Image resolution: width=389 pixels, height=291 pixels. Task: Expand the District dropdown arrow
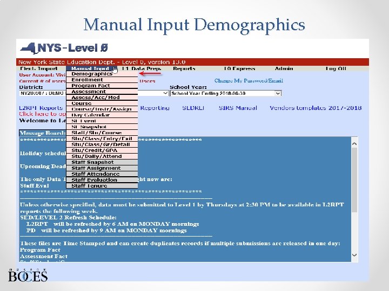coord(165,93)
